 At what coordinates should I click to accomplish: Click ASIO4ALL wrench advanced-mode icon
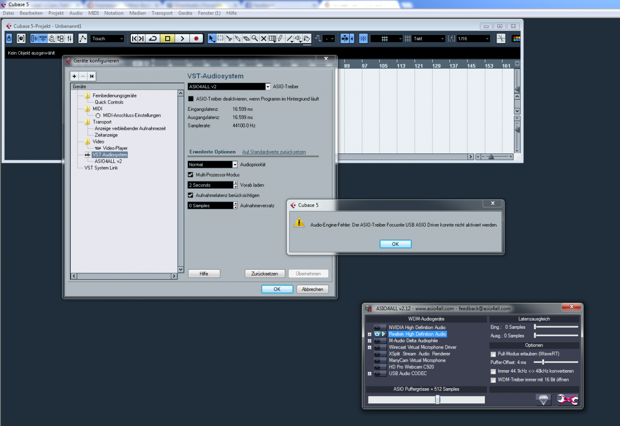point(567,399)
